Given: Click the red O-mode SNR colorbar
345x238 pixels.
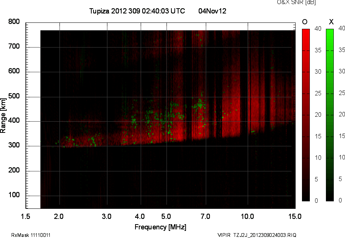Looking at the screenshot, I should click(x=306, y=115).
